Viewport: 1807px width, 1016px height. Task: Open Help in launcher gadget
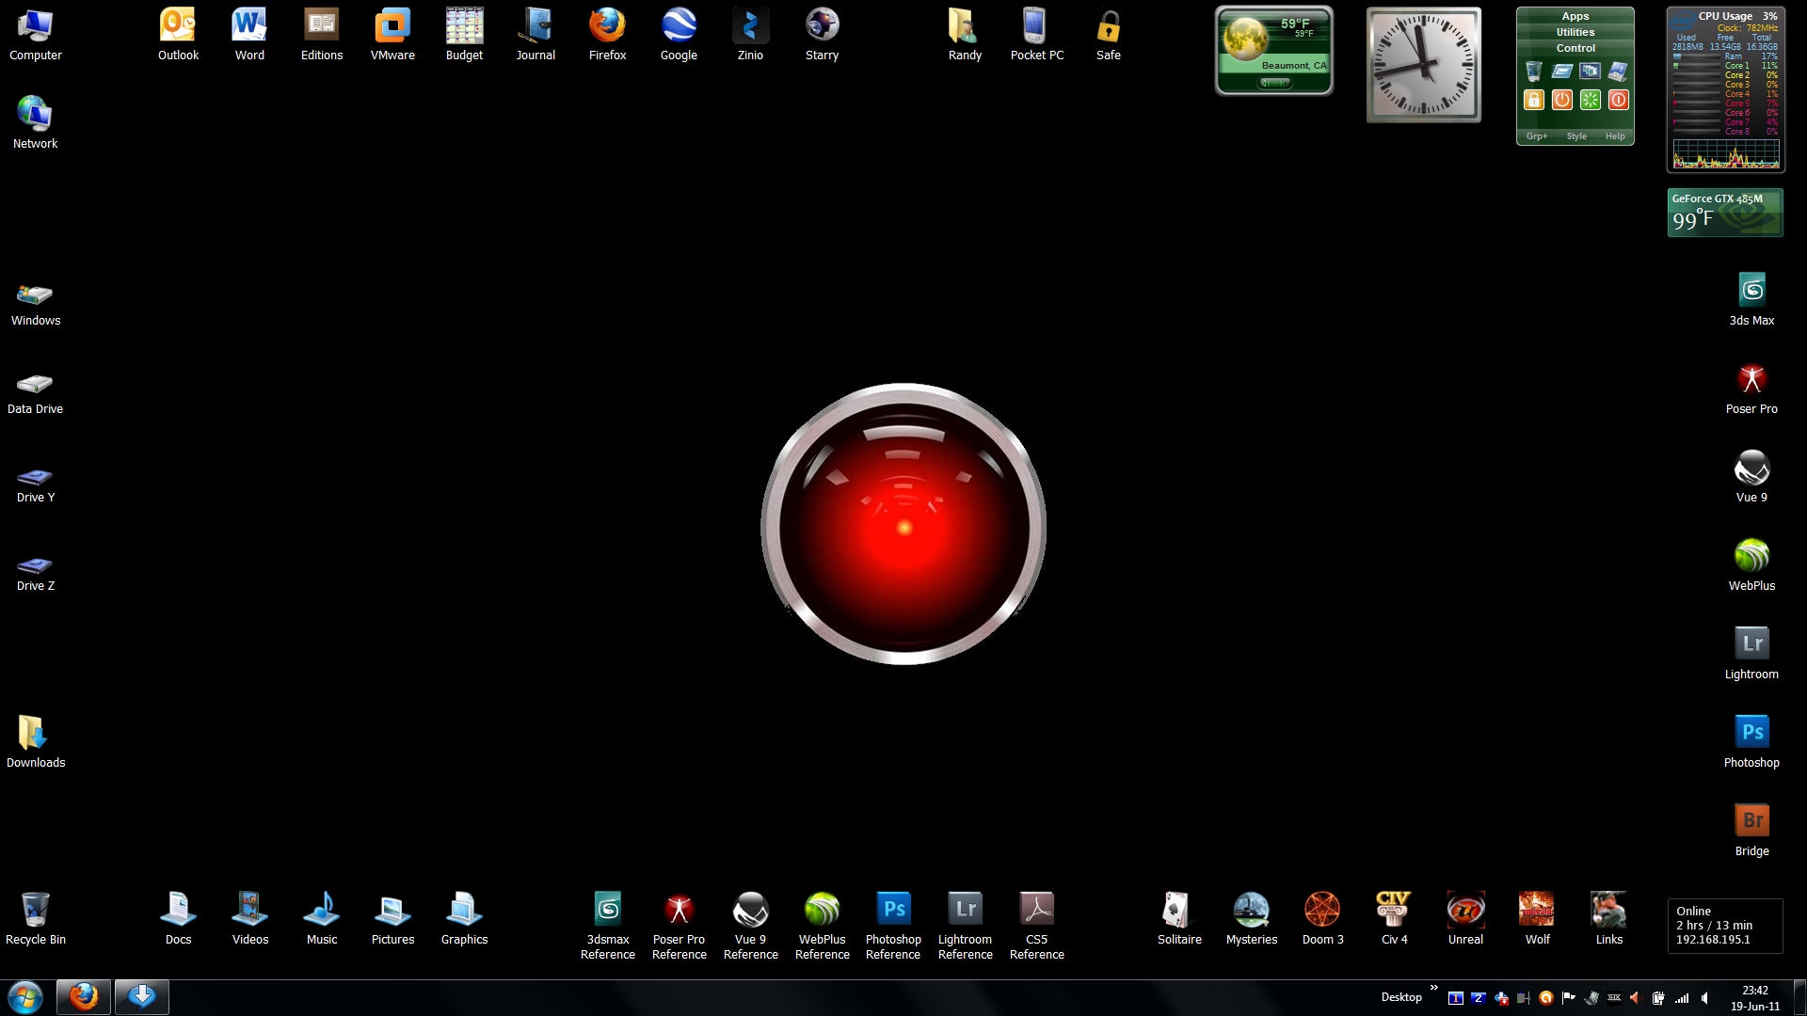(1615, 136)
